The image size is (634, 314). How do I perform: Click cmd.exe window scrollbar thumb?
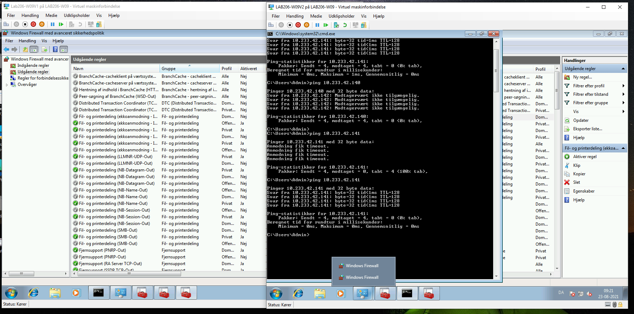click(x=496, y=70)
